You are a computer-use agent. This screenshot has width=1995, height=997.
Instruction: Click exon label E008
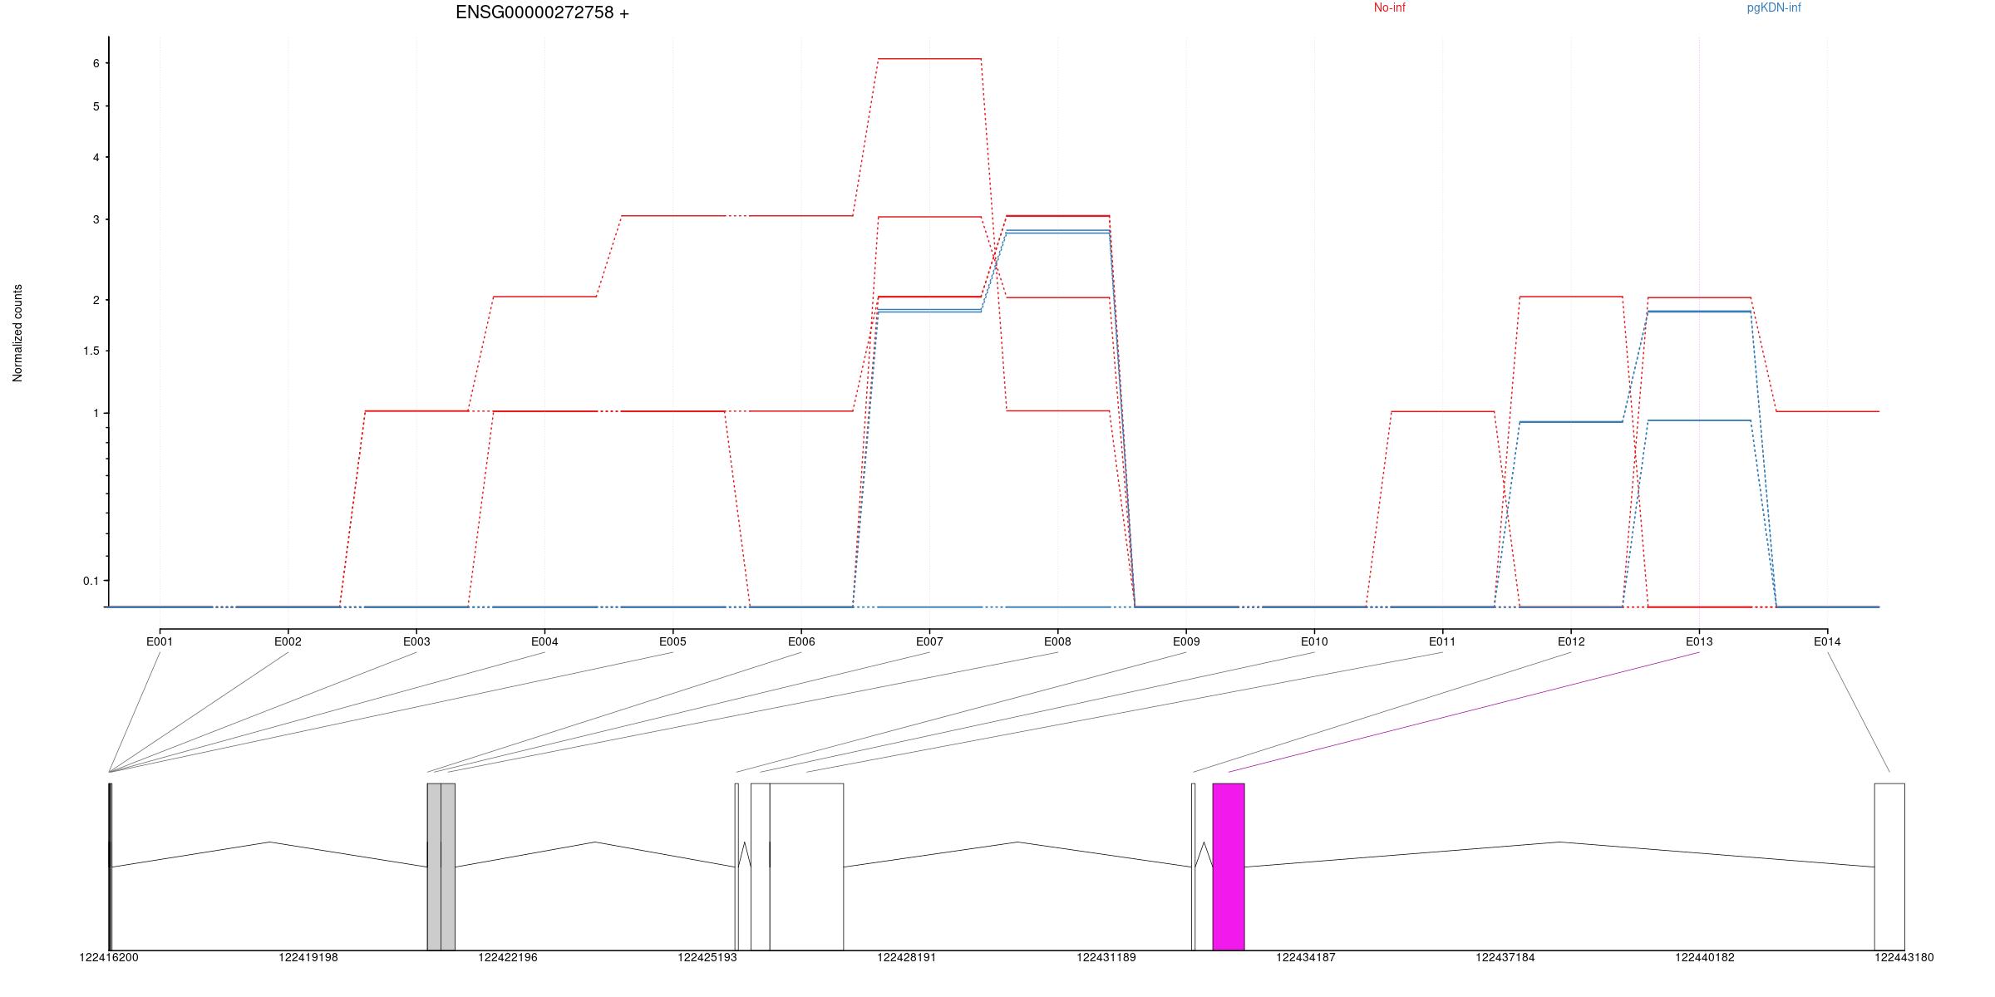tap(1057, 641)
